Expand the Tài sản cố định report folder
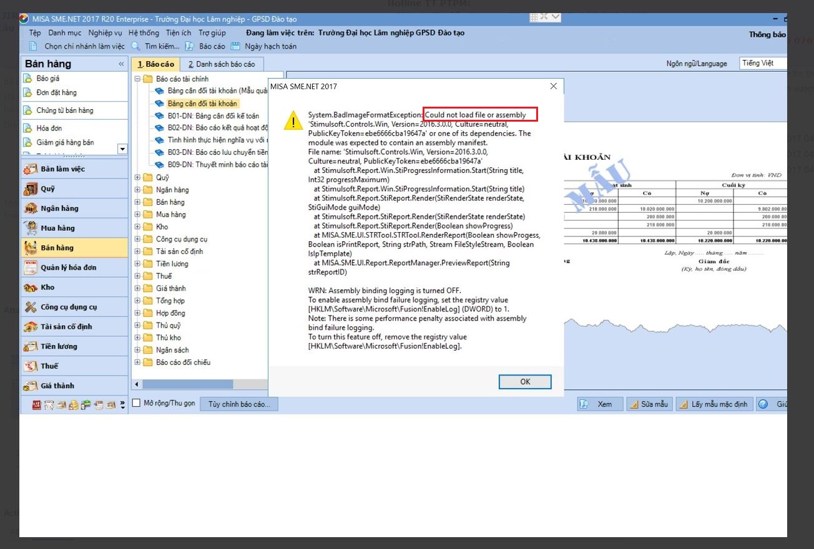The image size is (814, 549). pyautogui.click(x=138, y=251)
